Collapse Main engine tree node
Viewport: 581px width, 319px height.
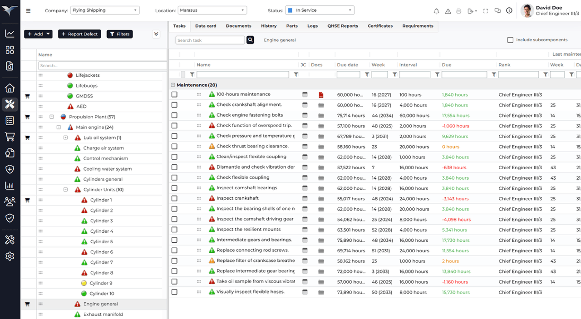pyautogui.click(x=59, y=128)
